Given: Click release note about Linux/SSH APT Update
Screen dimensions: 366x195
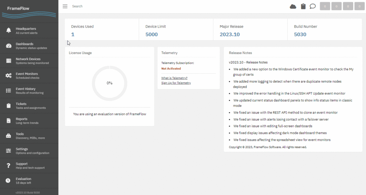Looking at the screenshot, I should [x=289, y=94].
